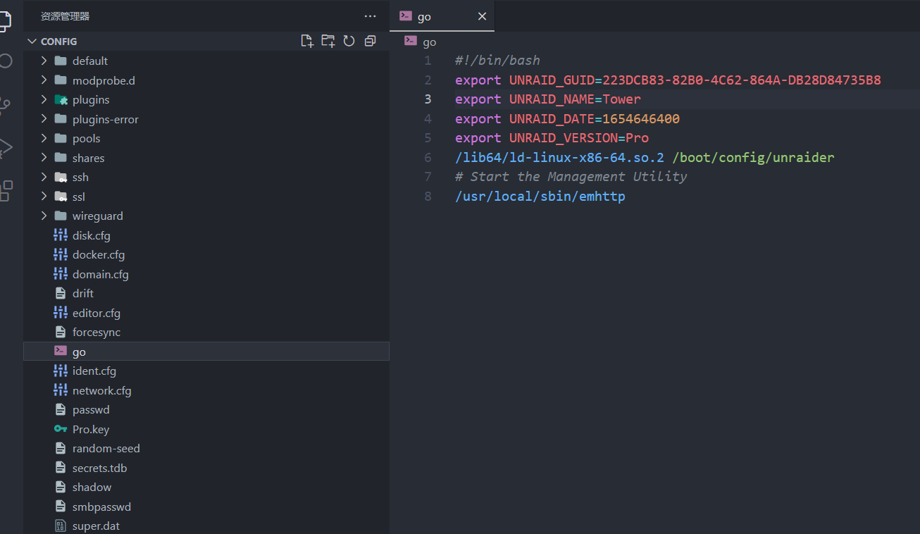Expand the plugins-error folder

tap(206, 119)
